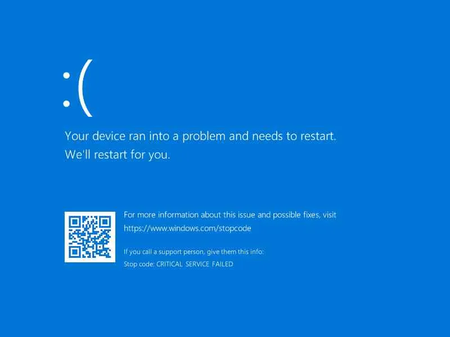
Task: Click the word 'stopcode' in the URL
Action: 235,229
